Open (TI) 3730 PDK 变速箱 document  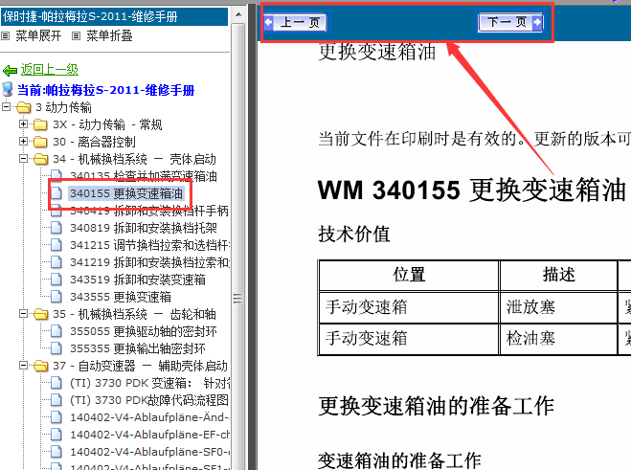tap(149, 383)
